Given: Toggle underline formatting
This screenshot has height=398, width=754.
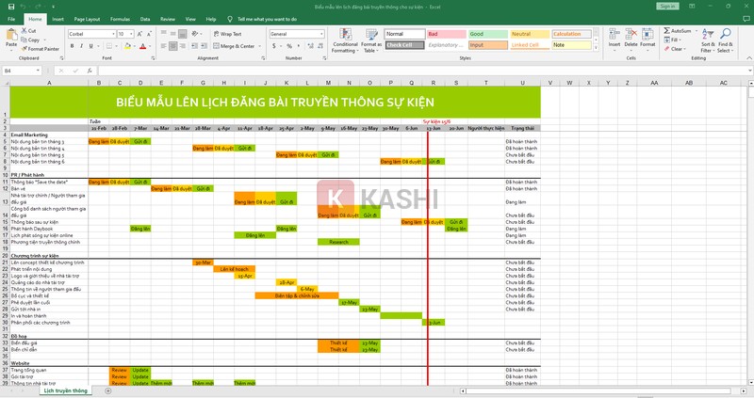Looking at the screenshot, I should (90, 46).
